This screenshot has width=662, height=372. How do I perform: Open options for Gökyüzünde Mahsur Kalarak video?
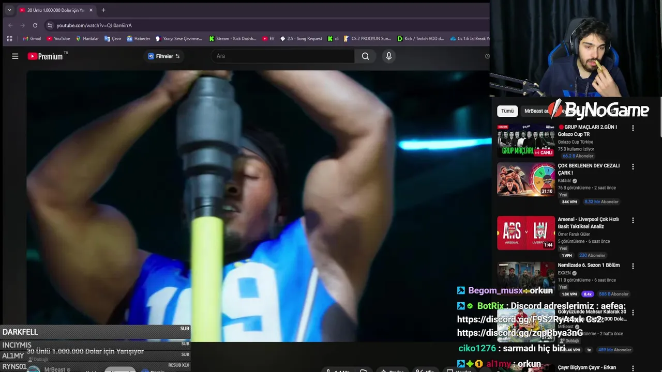tap(633, 313)
